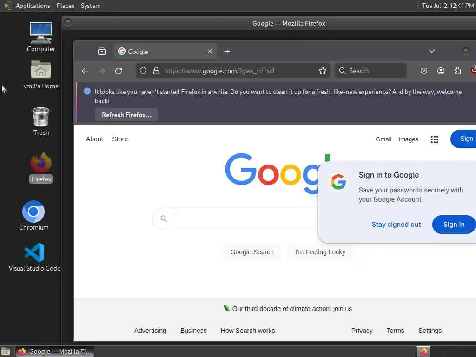The width and height of the screenshot is (476, 357).
Task: Bookmark this page with the star
Action: coord(323,71)
